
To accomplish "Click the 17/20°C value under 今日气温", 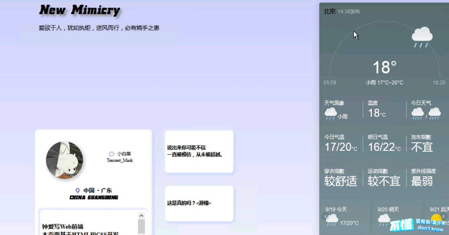I will pyautogui.click(x=341, y=147).
